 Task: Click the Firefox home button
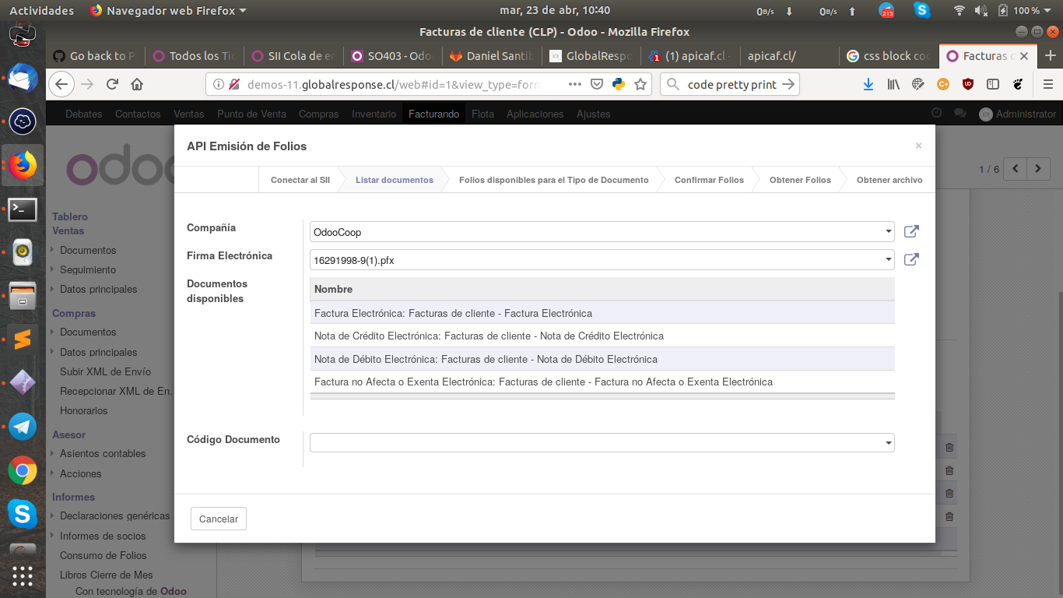pos(137,84)
